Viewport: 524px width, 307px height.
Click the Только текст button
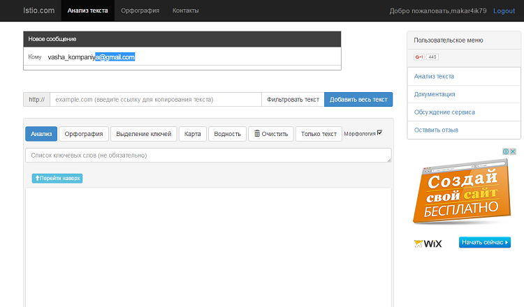(x=319, y=134)
